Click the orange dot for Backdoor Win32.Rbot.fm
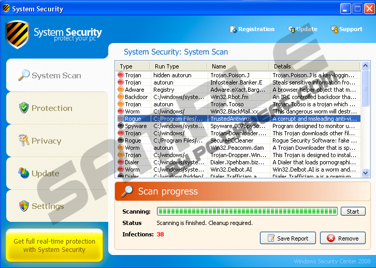The image size is (376, 268). coord(121,97)
